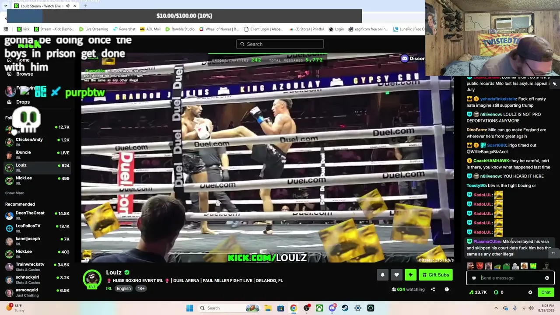The width and height of the screenshot is (560, 315).
Task: Open the browser apps grid icon
Action: pos(6,29)
